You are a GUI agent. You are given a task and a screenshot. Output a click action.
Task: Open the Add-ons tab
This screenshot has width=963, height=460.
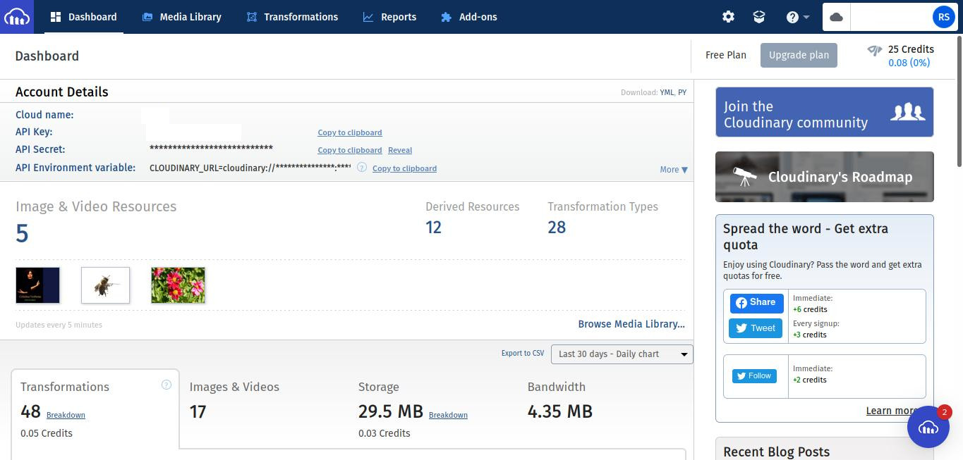click(468, 17)
